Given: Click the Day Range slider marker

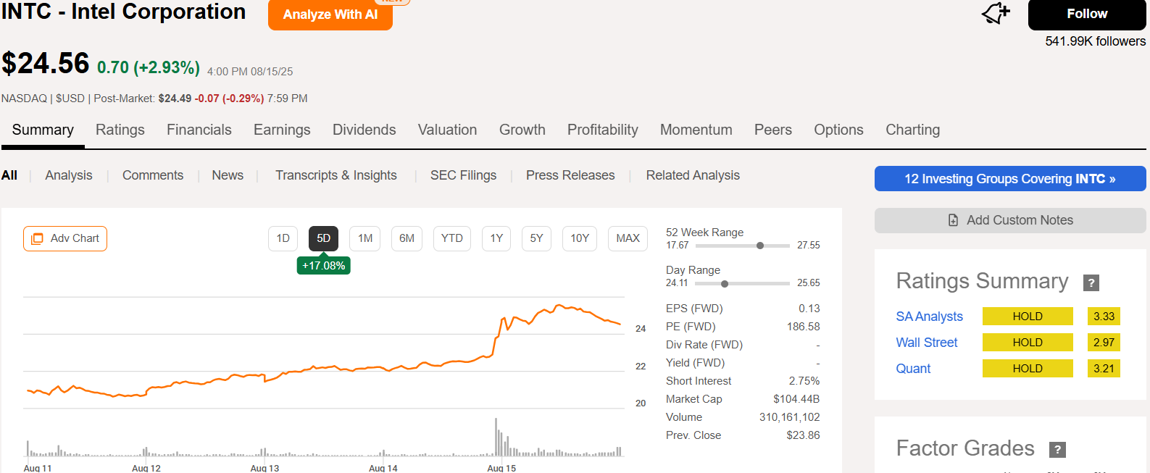Looking at the screenshot, I should [725, 283].
